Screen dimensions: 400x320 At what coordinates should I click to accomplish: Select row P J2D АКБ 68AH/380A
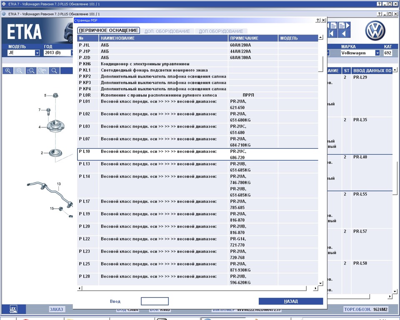[x=197, y=57]
